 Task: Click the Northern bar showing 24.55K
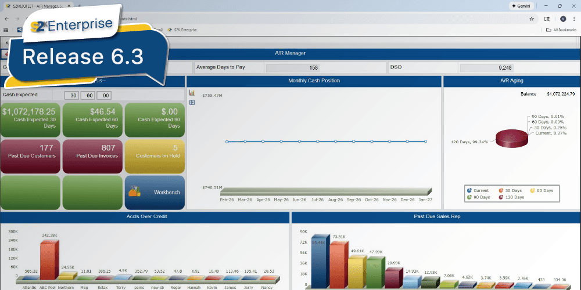[68, 276]
